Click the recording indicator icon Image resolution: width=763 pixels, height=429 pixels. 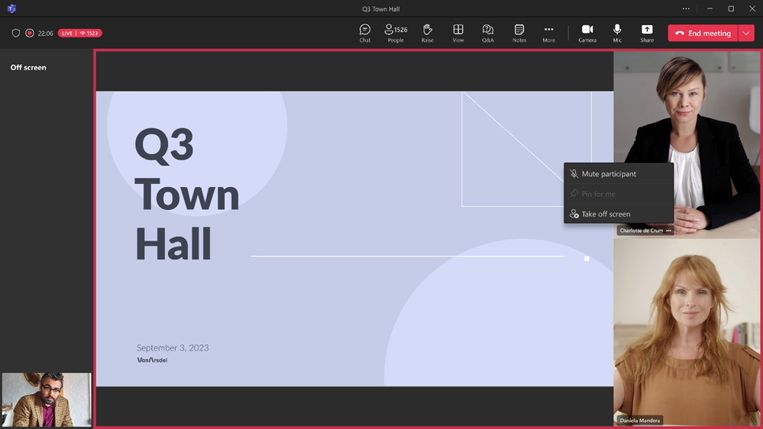coord(30,33)
